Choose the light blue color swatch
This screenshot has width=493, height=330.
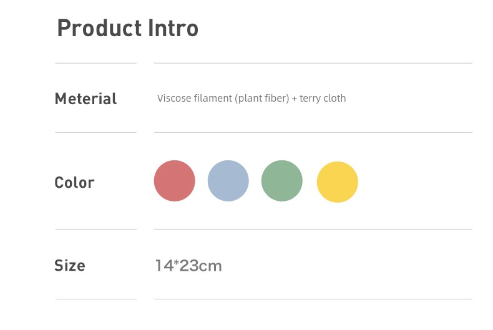(x=228, y=181)
